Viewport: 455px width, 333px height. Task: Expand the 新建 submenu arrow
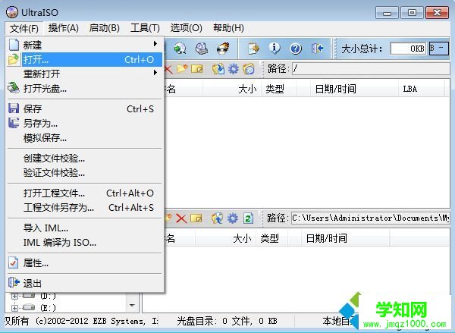coord(155,44)
